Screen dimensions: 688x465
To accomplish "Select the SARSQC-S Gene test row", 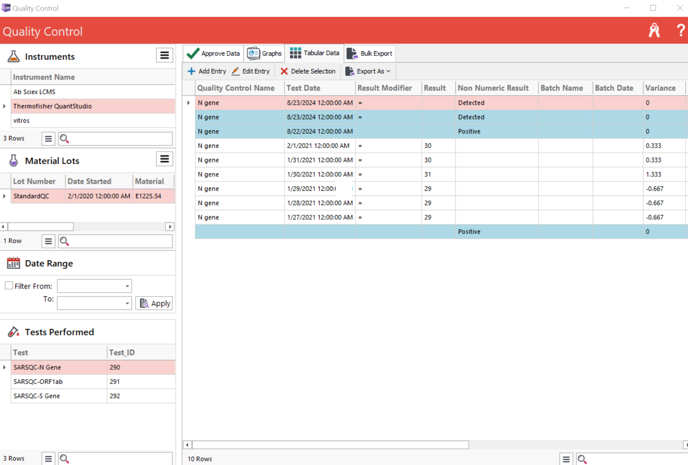I will tap(93, 396).
